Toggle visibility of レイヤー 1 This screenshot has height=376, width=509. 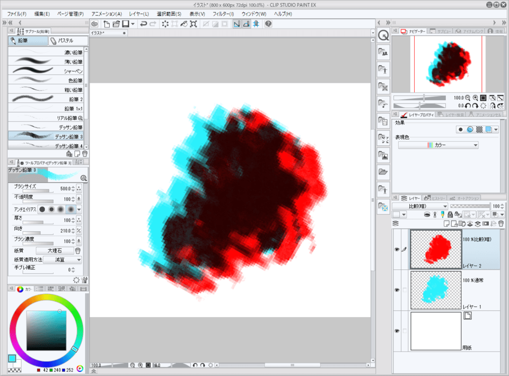397,290
